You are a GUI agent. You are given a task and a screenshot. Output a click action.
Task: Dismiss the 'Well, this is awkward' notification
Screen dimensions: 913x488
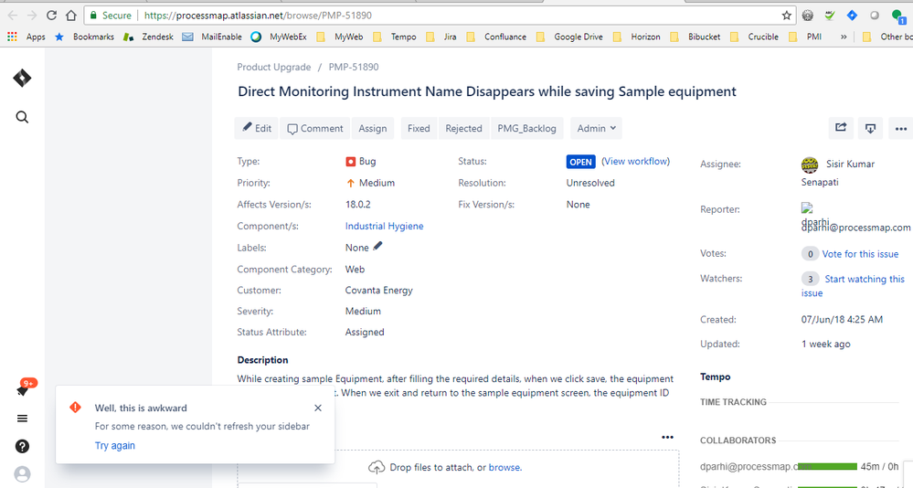317,408
